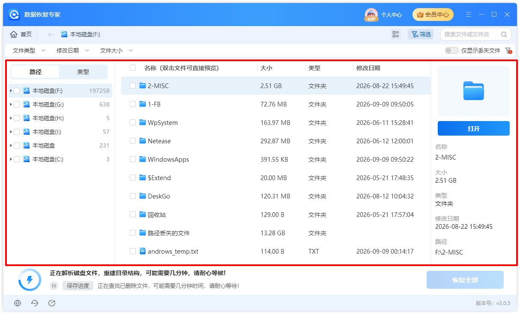Switch file view with list-view icon
This screenshot has height=314, width=520.
396,34
